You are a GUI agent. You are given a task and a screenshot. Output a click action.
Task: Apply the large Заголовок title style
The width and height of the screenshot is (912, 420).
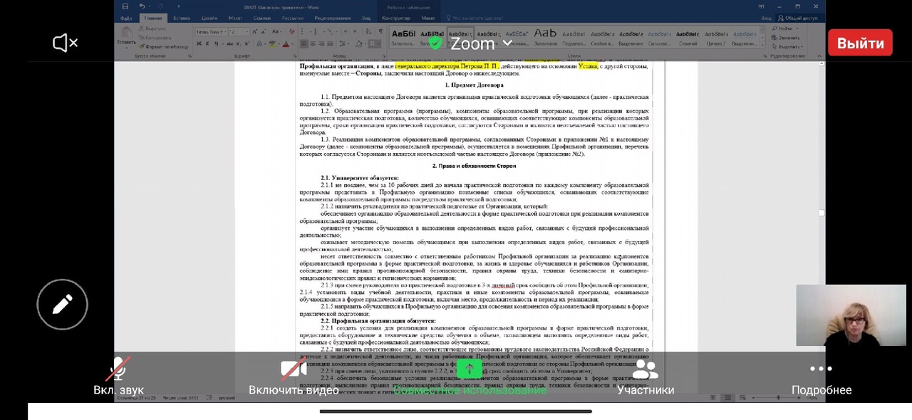pyautogui.click(x=545, y=37)
